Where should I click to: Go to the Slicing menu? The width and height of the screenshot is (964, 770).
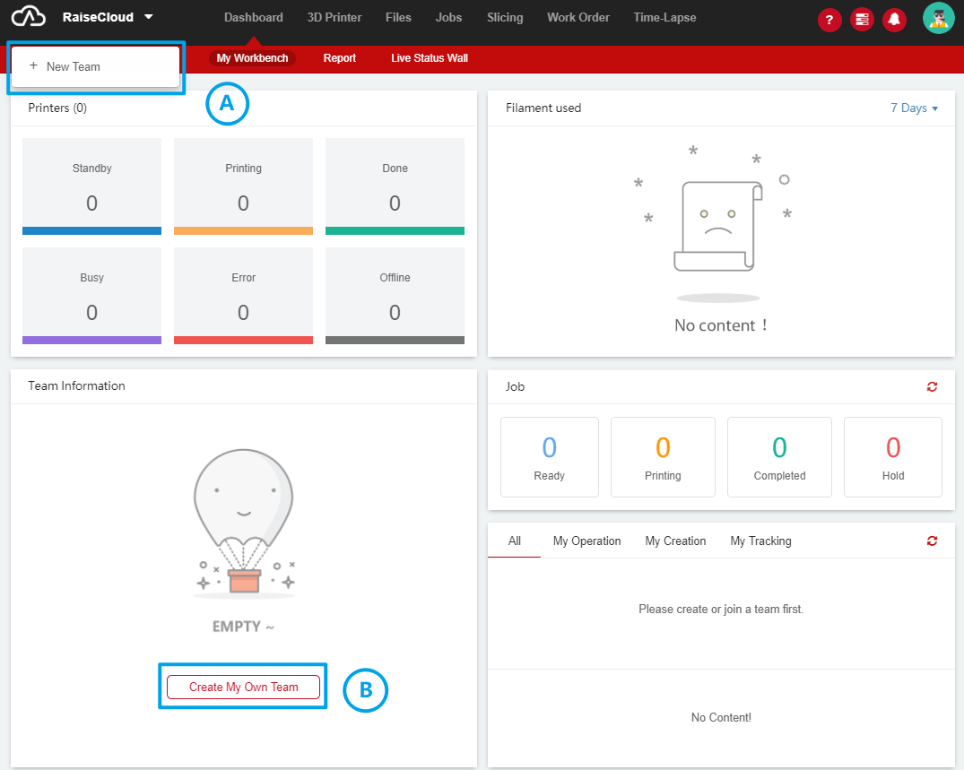coord(505,17)
